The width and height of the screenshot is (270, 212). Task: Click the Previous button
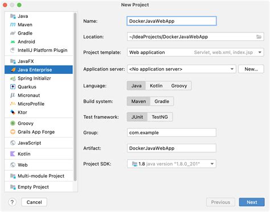click(220, 202)
